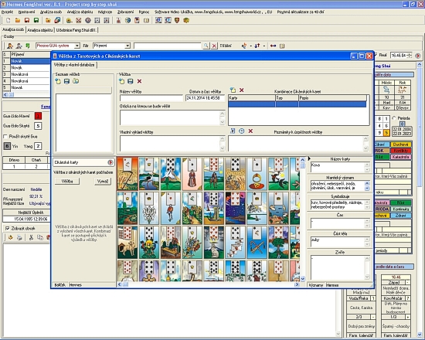Click the green save disk icon in main toolbar
This screenshot has height=340, width=425.
coord(36,20)
